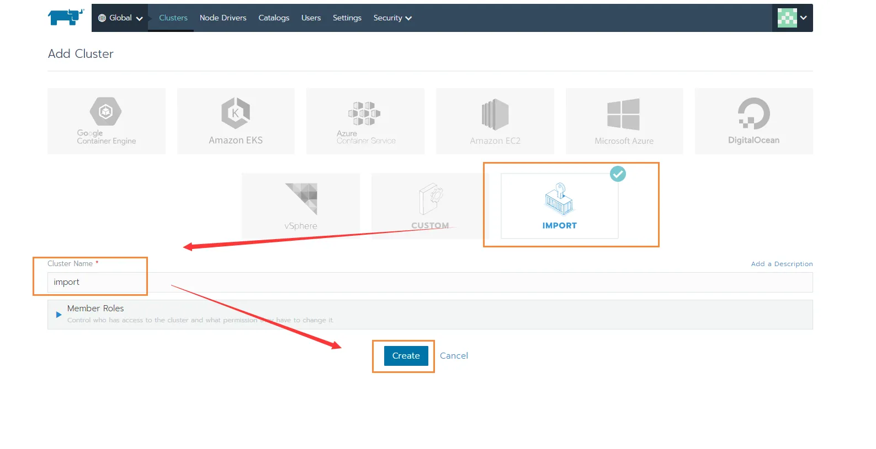The image size is (876, 449).
Task: Select the Azure Container Service icon
Action: point(364,113)
